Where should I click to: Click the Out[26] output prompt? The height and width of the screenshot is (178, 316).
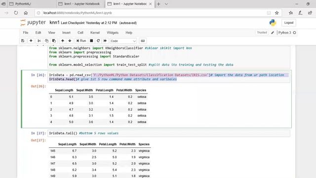click(x=39, y=86)
